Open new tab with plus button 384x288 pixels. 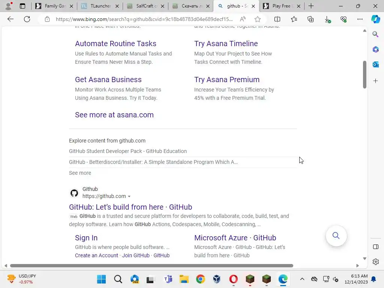point(311,6)
